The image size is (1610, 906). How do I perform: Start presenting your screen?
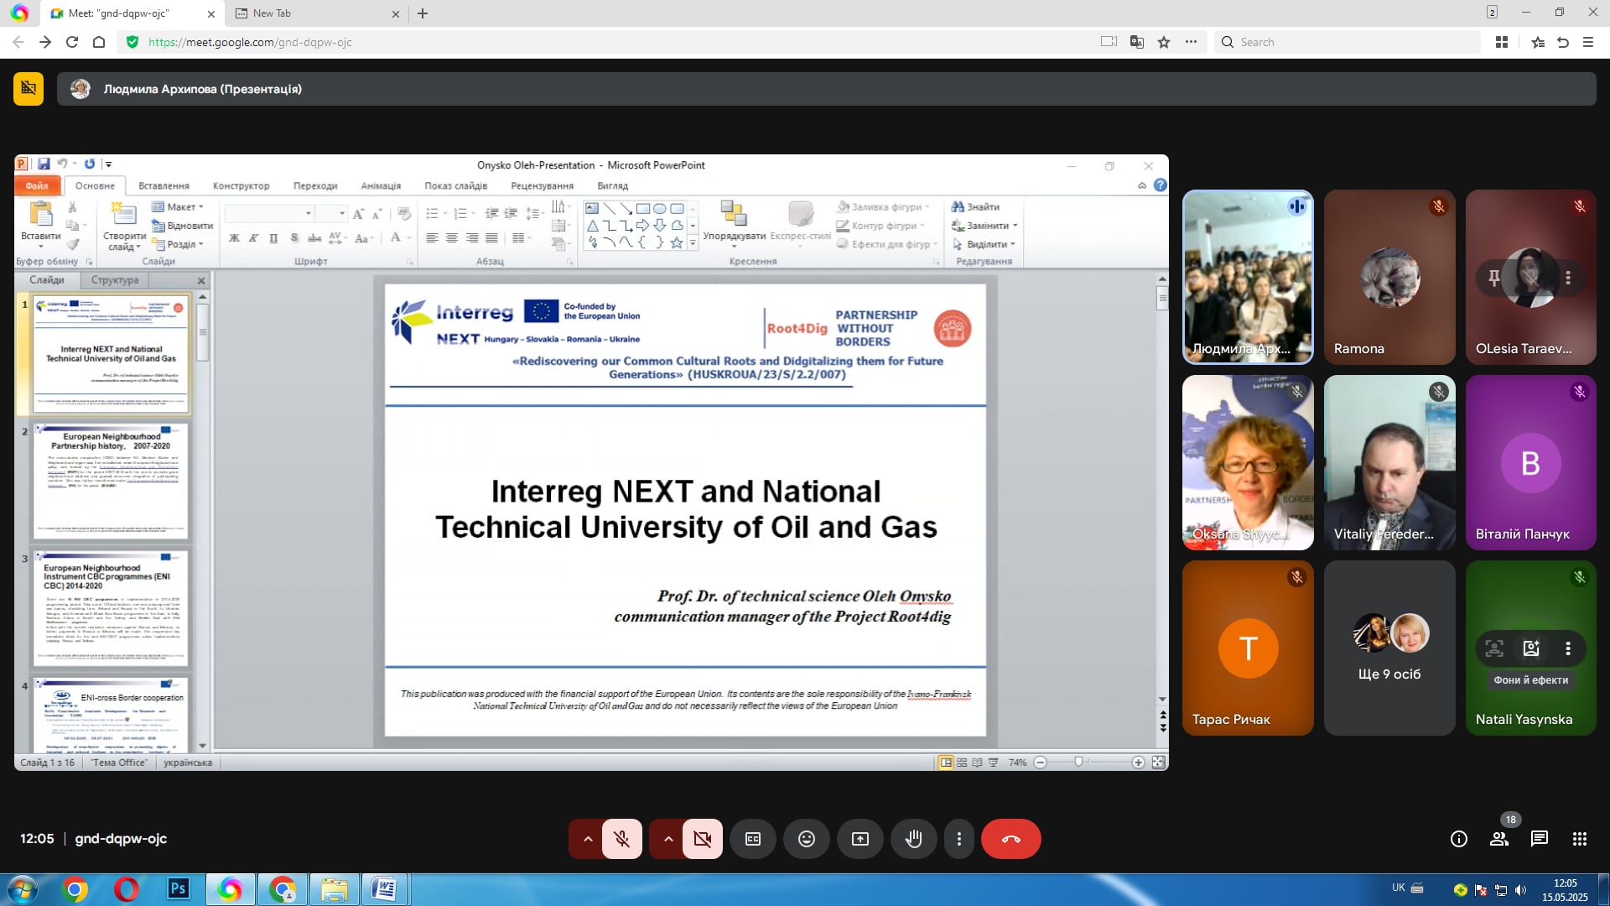point(860,839)
